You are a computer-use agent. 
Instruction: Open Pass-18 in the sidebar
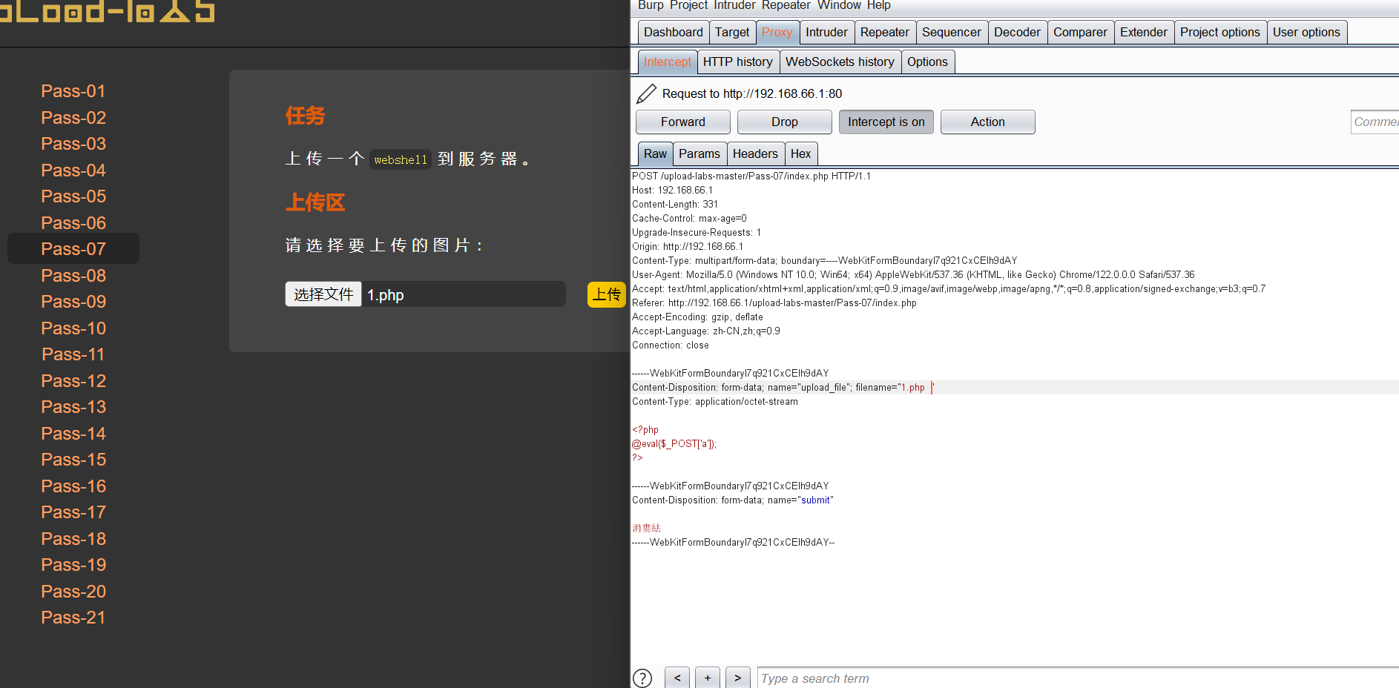(x=73, y=539)
